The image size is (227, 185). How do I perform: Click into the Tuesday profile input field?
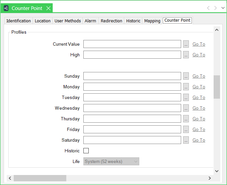[132, 97]
